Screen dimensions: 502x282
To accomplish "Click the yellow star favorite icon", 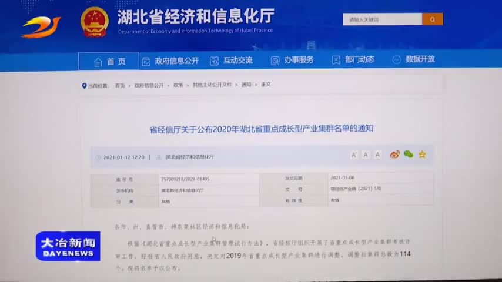I will coord(421,155).
